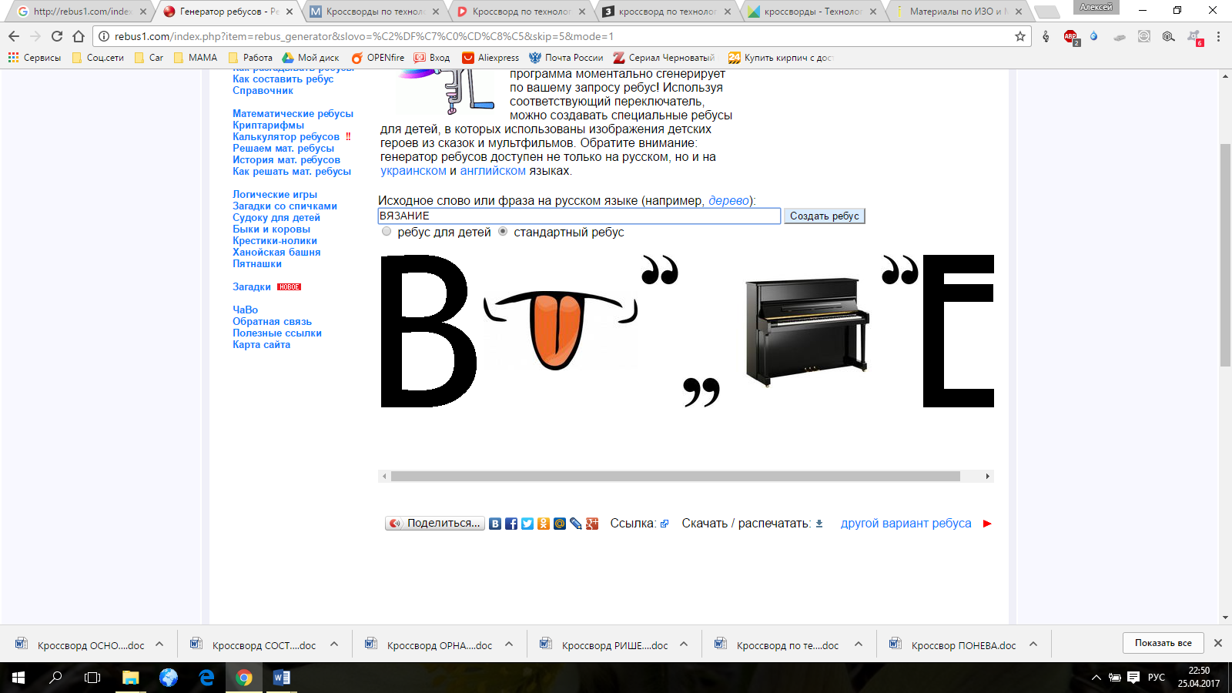
Task: Select the ребус для детей option
Action: (x=387, y=232)
